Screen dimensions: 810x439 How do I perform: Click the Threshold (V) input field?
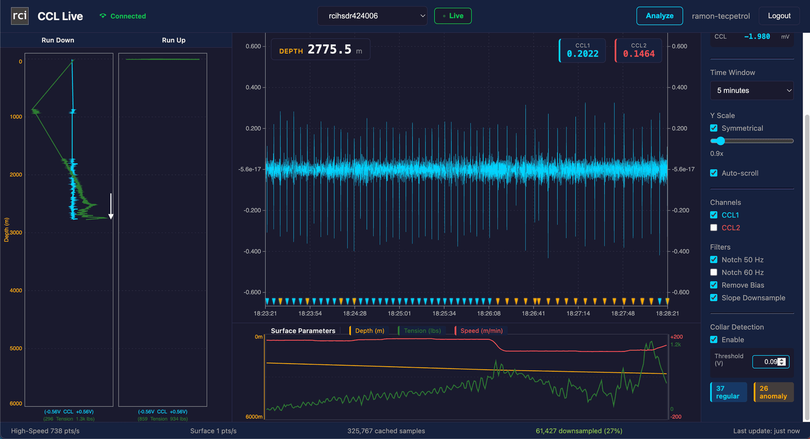(771, 362)
